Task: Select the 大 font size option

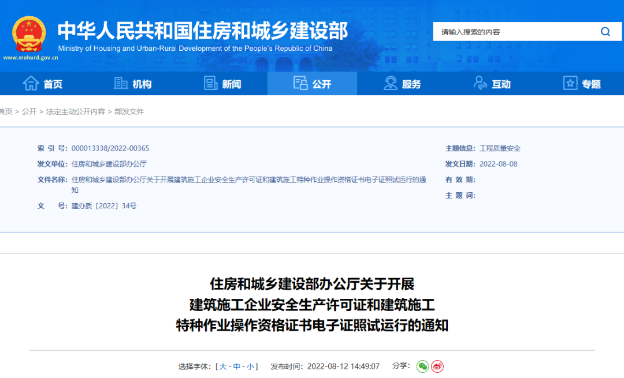Action: (222, 366)
